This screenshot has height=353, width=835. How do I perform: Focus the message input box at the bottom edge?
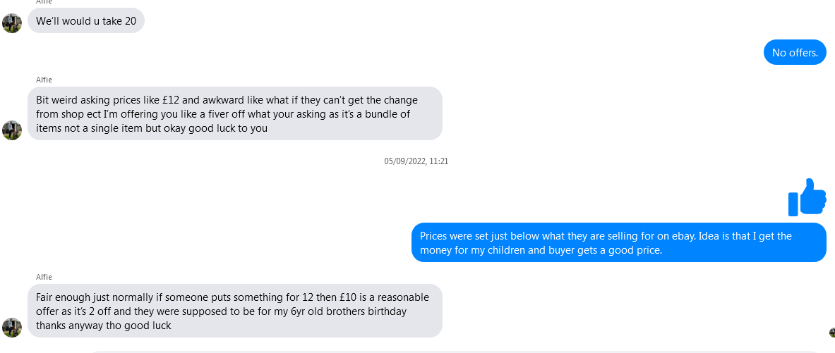(452, 350)
